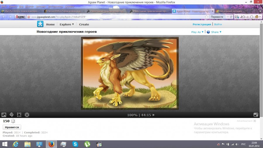The image size is (263, 148).
Task: Arrange the puzzle pieces with grid icon
Action: pos(19,115)
